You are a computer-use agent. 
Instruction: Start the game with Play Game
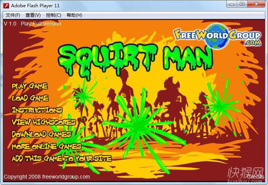(x=30, y=86)
